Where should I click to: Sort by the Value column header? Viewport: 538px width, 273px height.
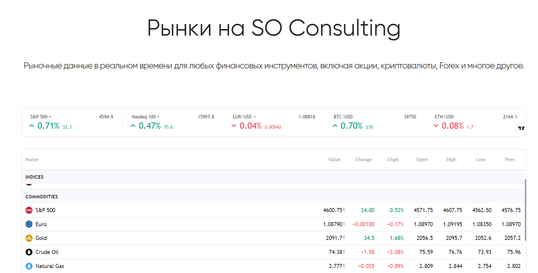click(334, 160)
